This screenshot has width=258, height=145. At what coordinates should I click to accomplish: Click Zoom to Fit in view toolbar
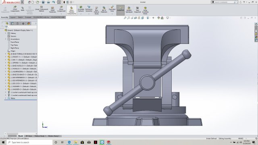125,18
